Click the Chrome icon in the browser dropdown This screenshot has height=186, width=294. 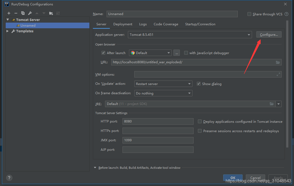[x=133, y=53]
